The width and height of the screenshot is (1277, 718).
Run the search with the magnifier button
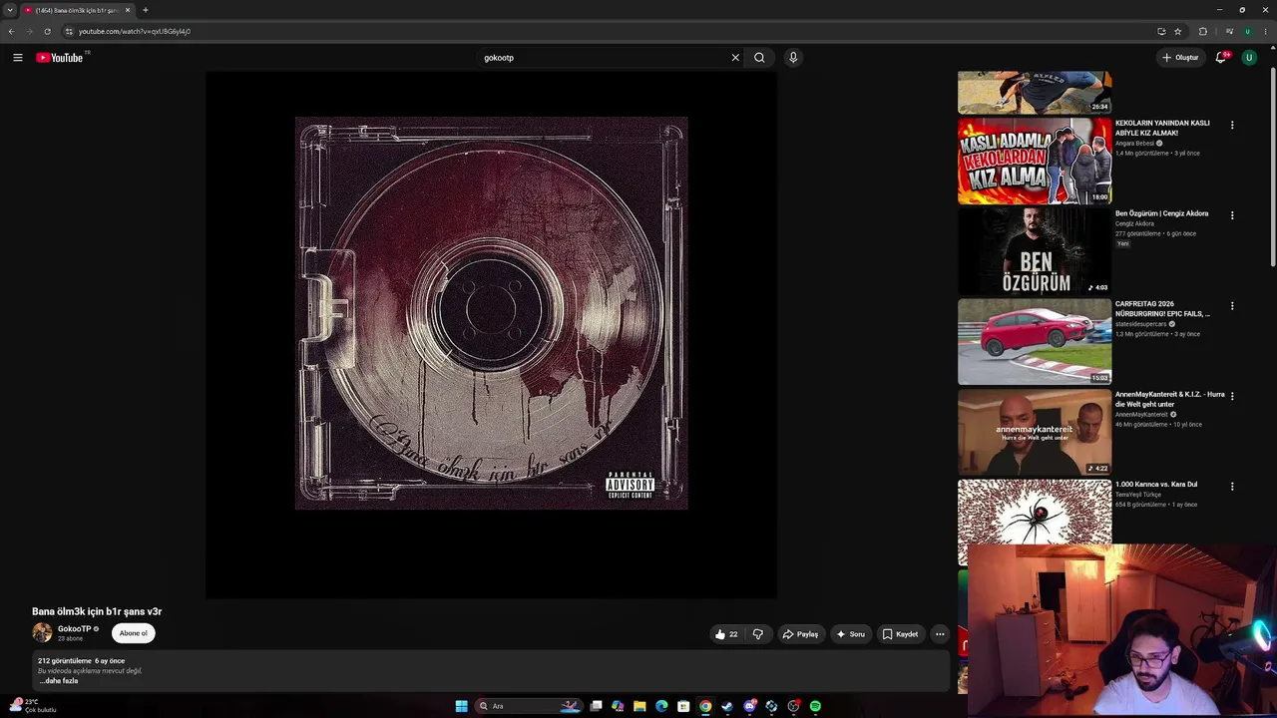[759, 58]
